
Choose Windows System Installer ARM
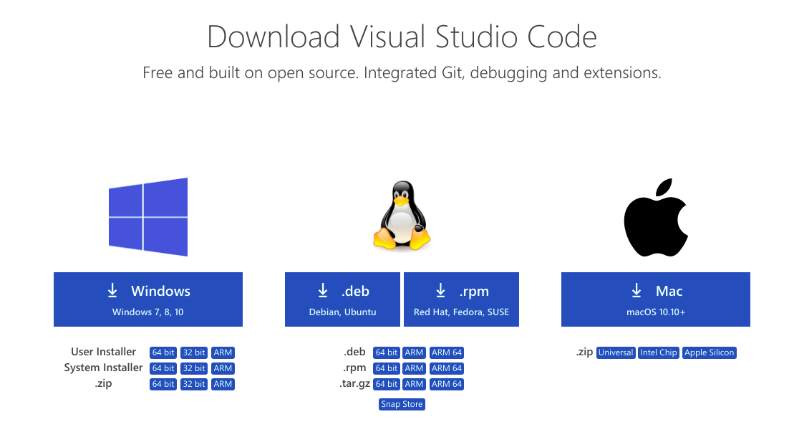(x=223, y=368)
